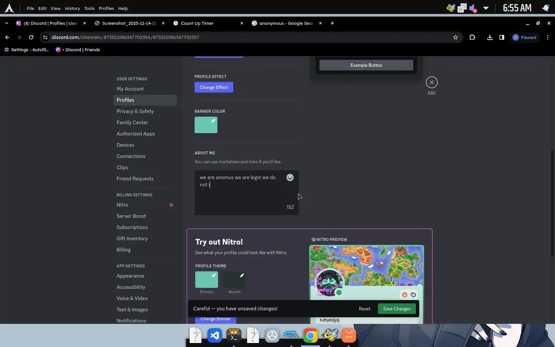Open a new browser tab
Screen dimensions: 555x347
pyautogui.click(x=332, y=23)
